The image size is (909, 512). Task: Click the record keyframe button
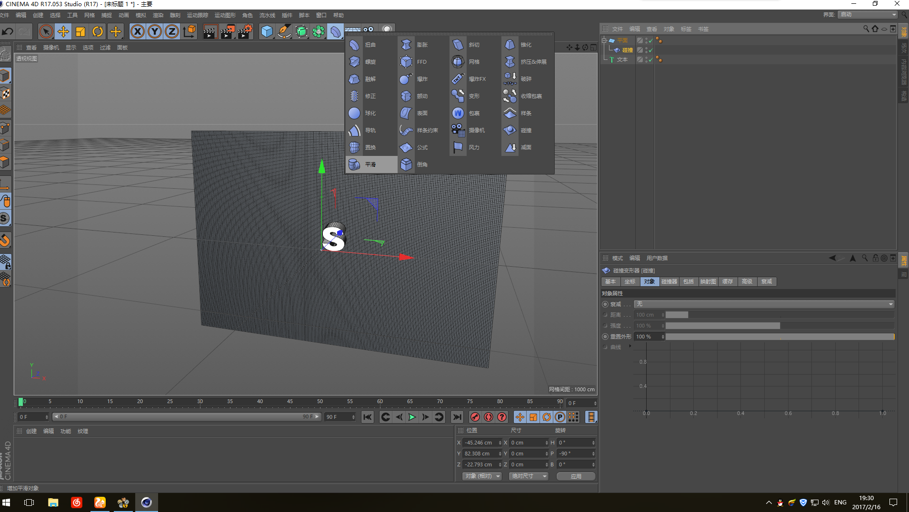click(x=475, y=417)
